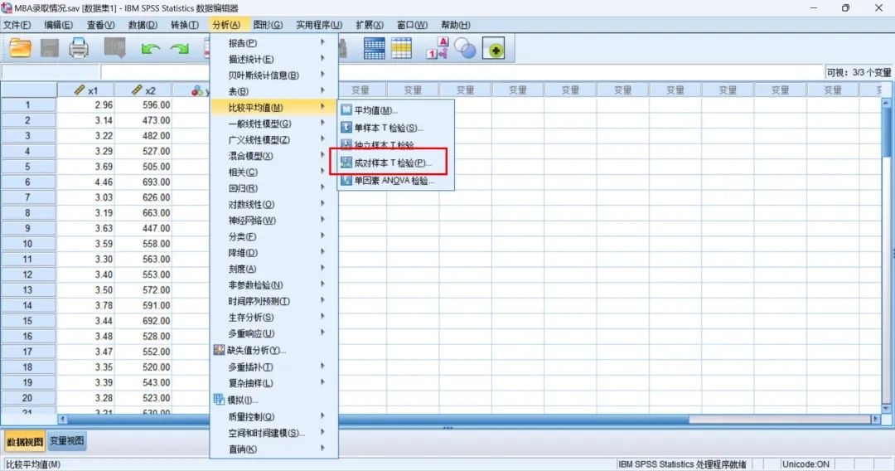895x471 pixels.
Task: Click the scroll right arrow button
Action: click(875, 419)
